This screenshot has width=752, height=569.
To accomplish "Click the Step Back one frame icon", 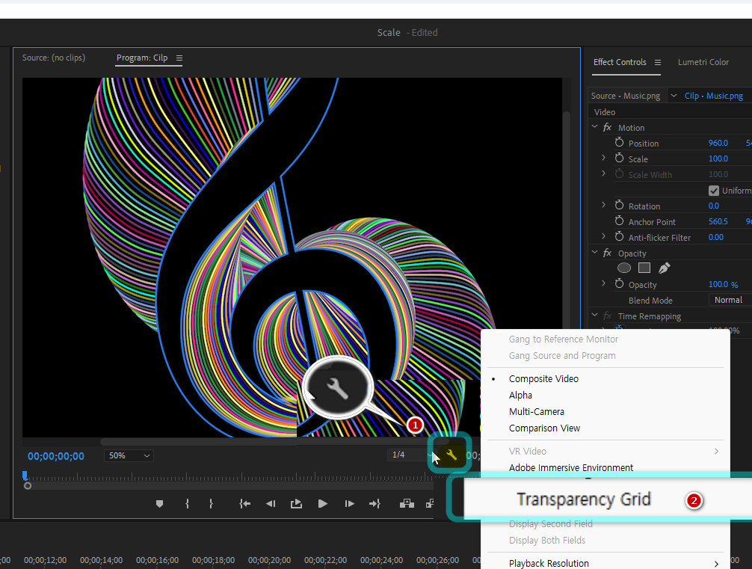I will point(270,504).
